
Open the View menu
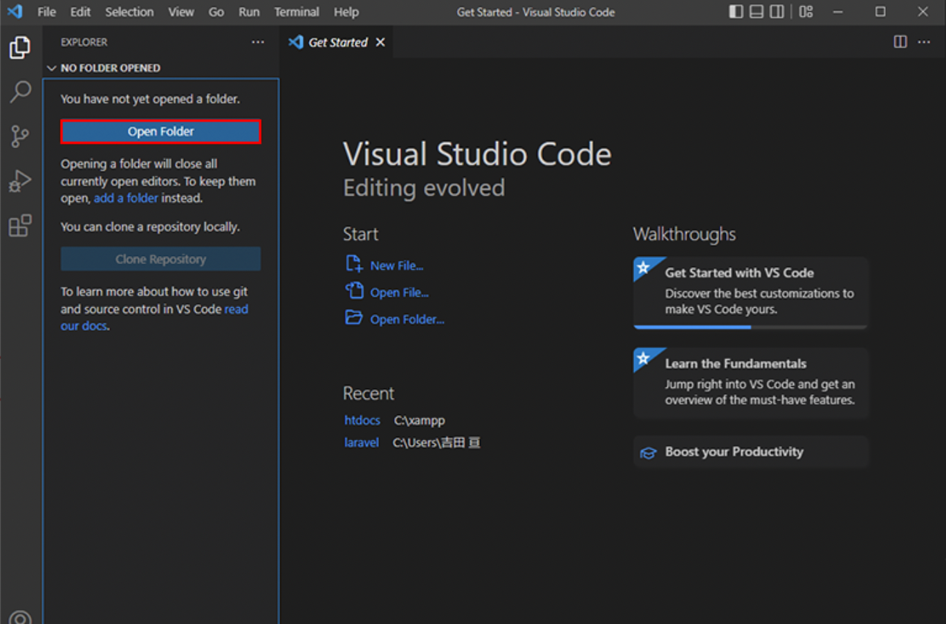pos(181,12)
